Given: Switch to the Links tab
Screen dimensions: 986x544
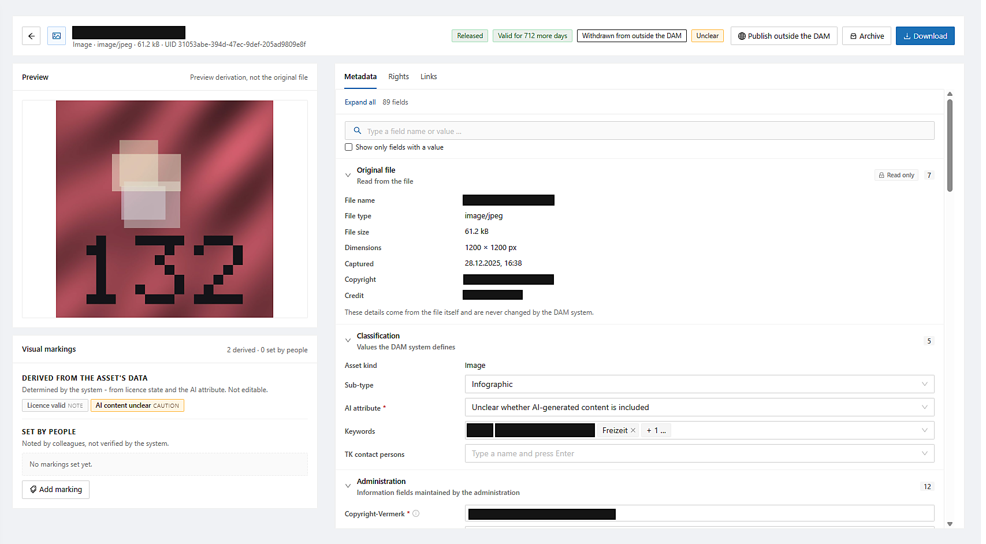Looking at the screenshot, I should 429,76.
